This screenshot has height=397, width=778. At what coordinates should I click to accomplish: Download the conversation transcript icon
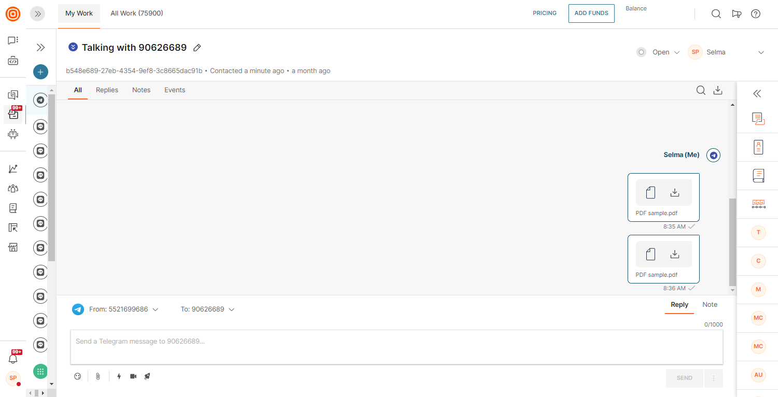point(718,90)
